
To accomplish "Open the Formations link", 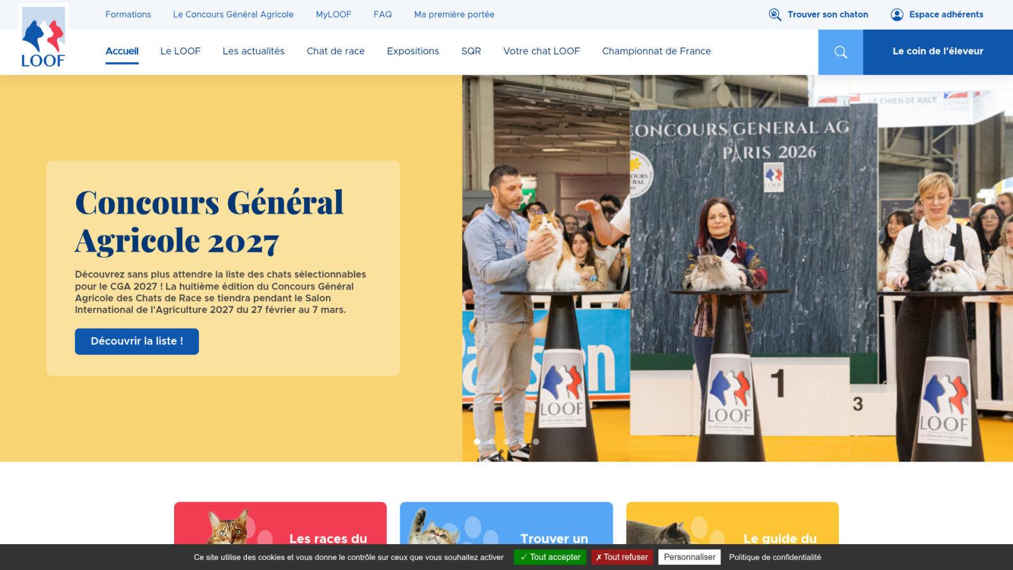I will coord(128,15).
